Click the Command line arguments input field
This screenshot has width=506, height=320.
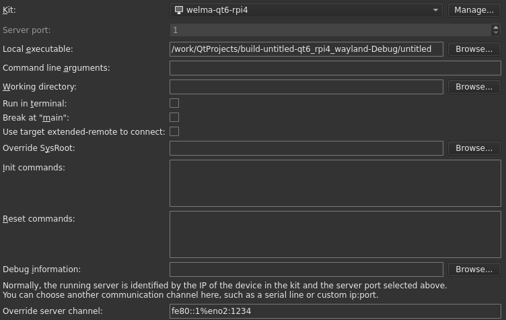point(335,68)
